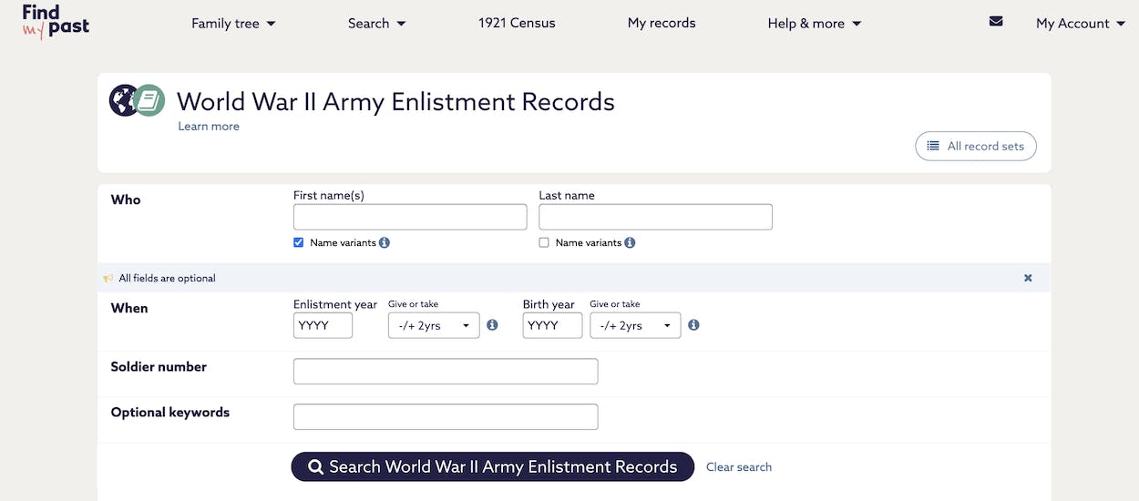Enable last name 'Name variants' checkbox
Viewport: 1139px width, 501px height.
coord(544,243)
